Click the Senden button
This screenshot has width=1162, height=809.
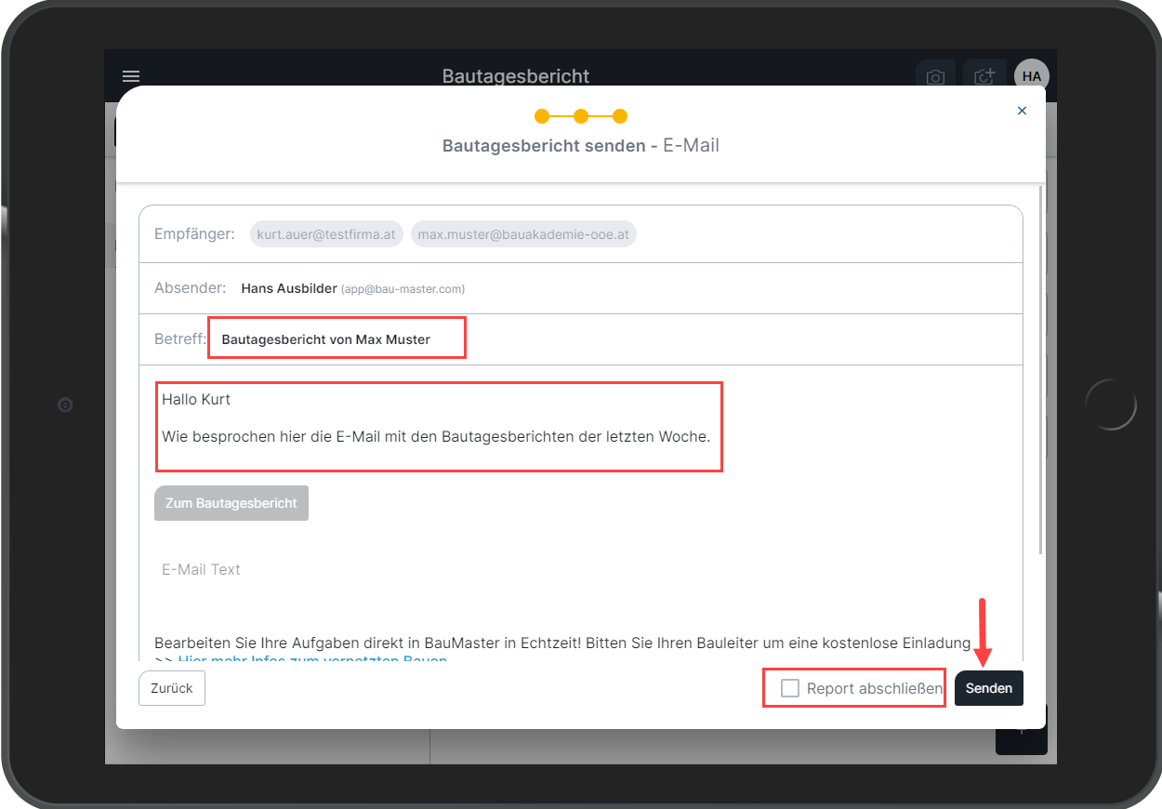[988, 688]
